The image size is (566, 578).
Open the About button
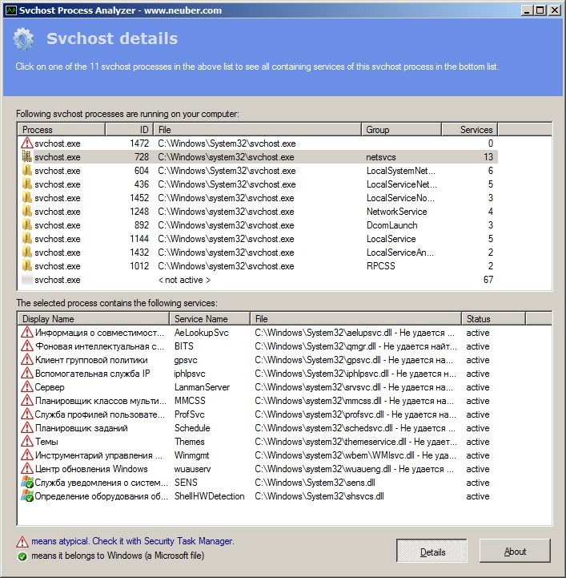tap(515, 551)
